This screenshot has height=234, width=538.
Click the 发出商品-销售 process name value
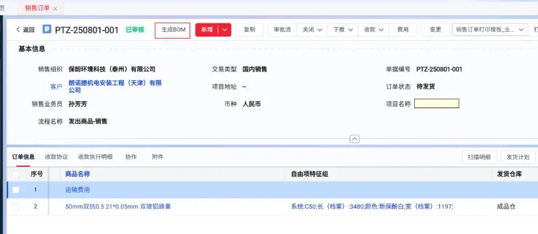(88, 121)
